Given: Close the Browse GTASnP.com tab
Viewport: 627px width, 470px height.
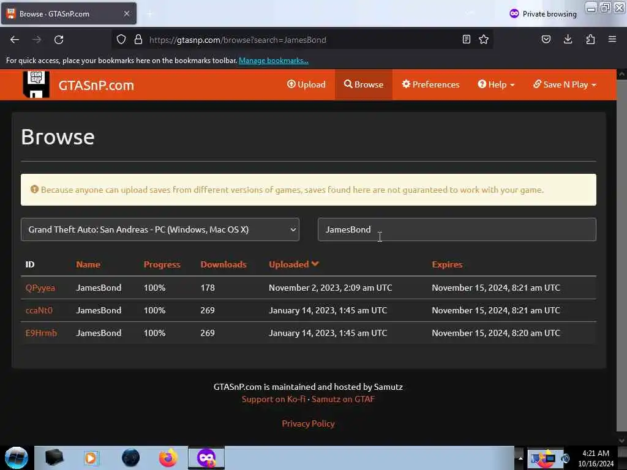Looking at the screenshot, I should [x=126, y=13].
